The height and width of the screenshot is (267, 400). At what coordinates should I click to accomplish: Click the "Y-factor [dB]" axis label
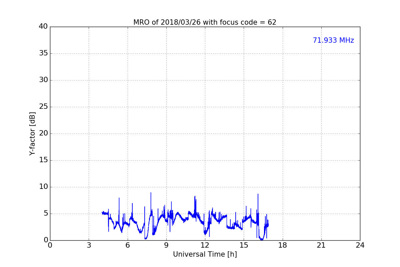point(32,133)
